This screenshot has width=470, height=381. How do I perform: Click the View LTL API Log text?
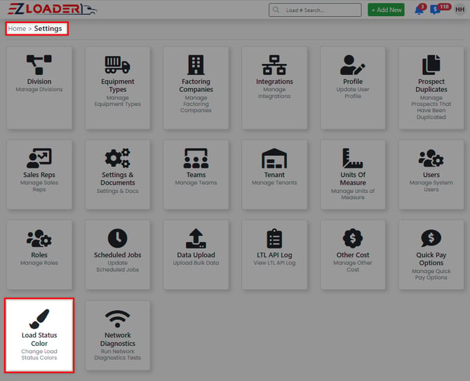(274, 263)
